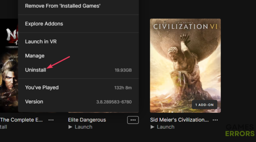Click the You've Played menu row
Screen dimensions: 256x142
point(42,87)
